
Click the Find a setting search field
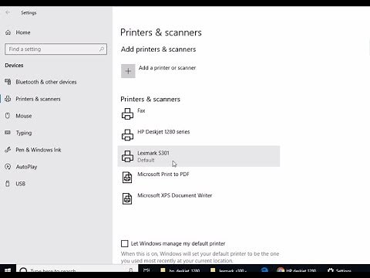click(55, 49)
